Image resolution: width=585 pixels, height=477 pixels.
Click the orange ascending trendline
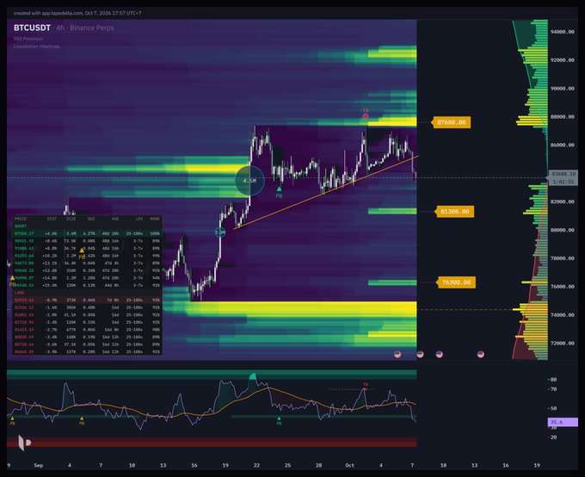(326, 192)
